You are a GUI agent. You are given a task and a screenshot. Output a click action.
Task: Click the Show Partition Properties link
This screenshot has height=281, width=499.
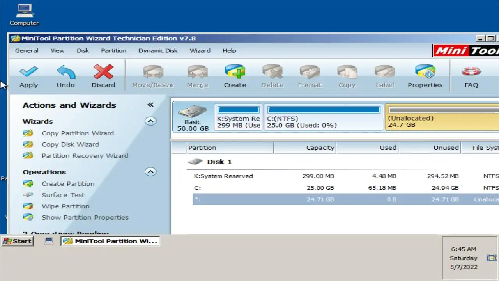click(85, 217)
